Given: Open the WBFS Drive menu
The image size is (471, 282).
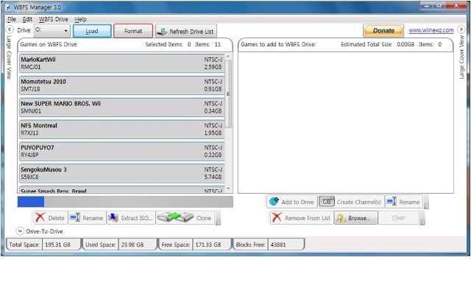Looking at the screenshot, I should [54, 19].
